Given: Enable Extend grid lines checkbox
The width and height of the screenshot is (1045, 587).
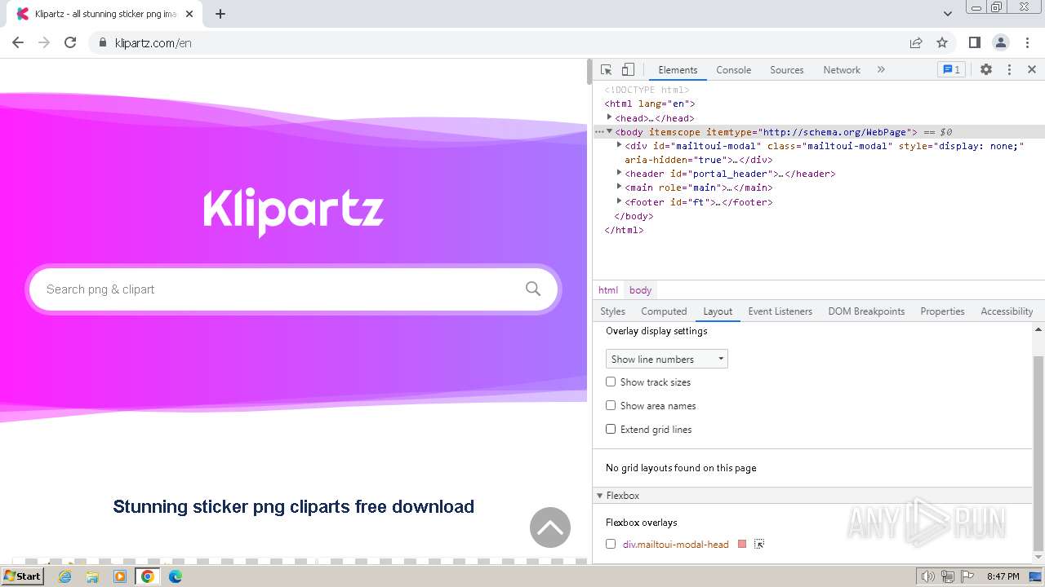Looking at the screenshot, I should point(611,429).
